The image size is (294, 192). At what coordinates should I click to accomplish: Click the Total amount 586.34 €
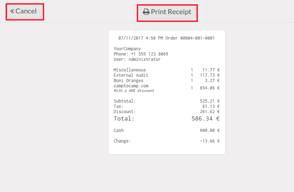pyautogui.click(x=205, y=119)
